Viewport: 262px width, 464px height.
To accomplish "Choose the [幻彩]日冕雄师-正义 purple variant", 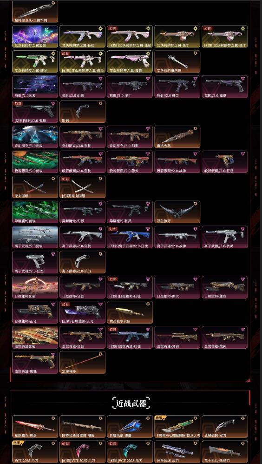I will [83, 312].
